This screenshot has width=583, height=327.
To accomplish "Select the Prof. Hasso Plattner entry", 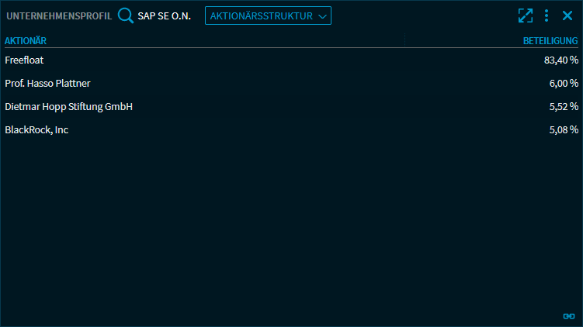I will click(53, 83).
